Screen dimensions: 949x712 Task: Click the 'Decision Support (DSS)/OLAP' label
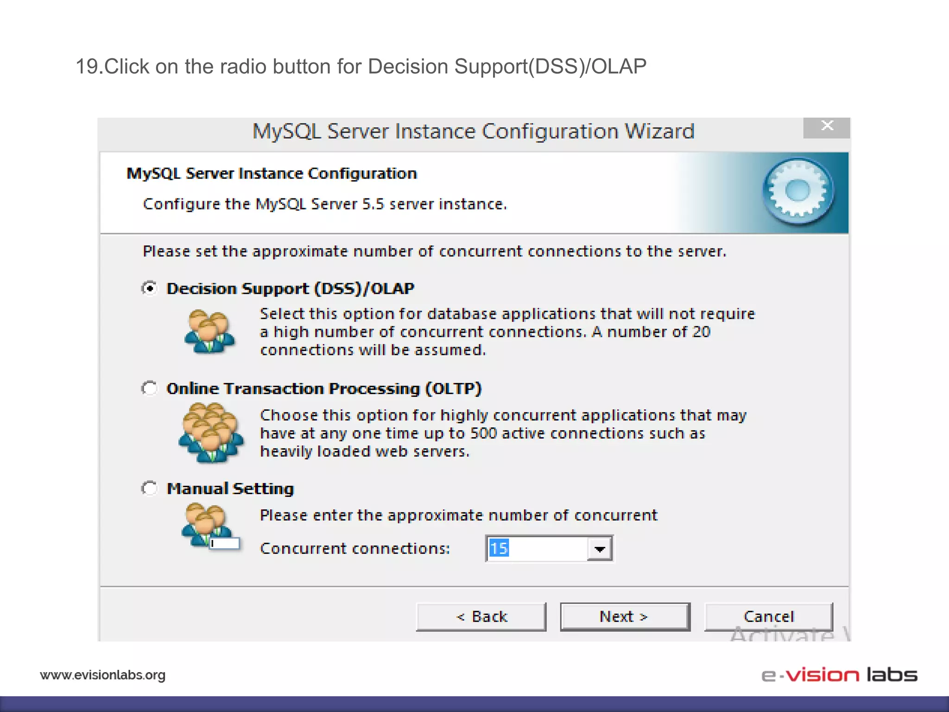[x=290, y=289]
